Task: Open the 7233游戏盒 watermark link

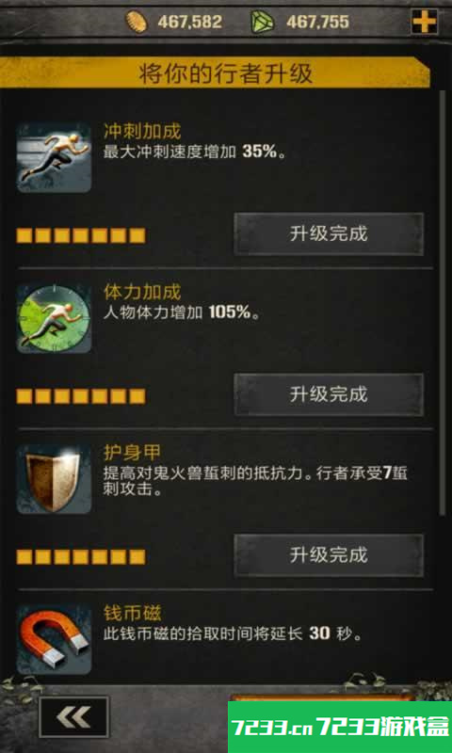Action: pyautogui.click(x=340, y=727)
